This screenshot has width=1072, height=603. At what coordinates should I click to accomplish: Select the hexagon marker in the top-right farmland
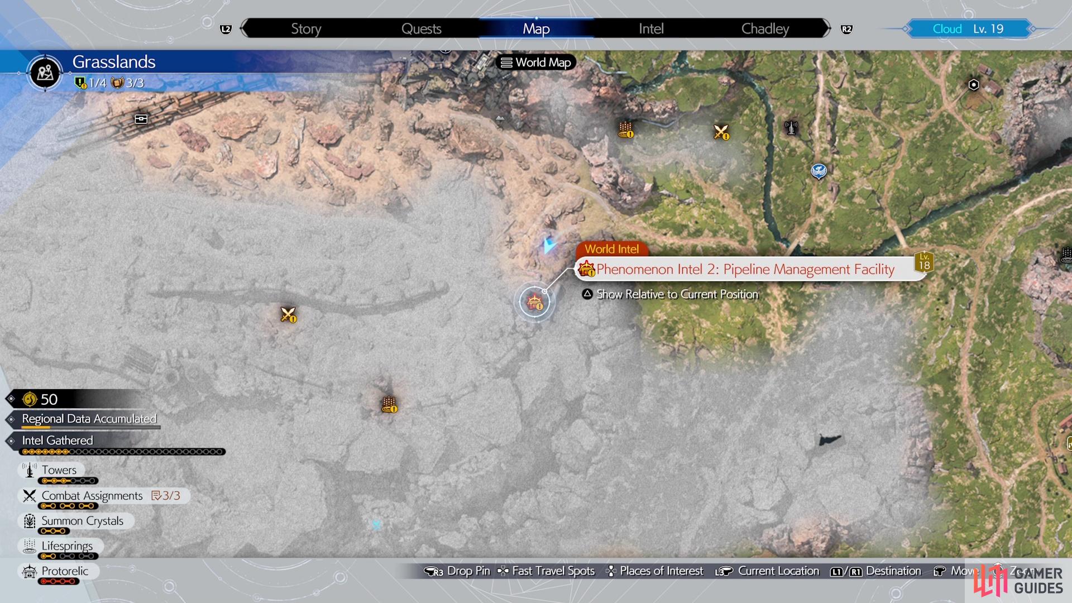974,85
